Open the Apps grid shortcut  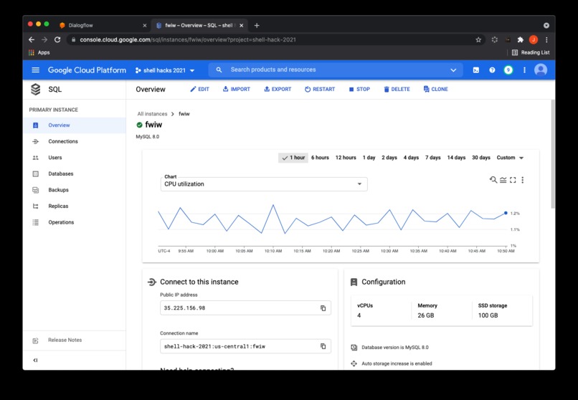[x=39, y=52]
